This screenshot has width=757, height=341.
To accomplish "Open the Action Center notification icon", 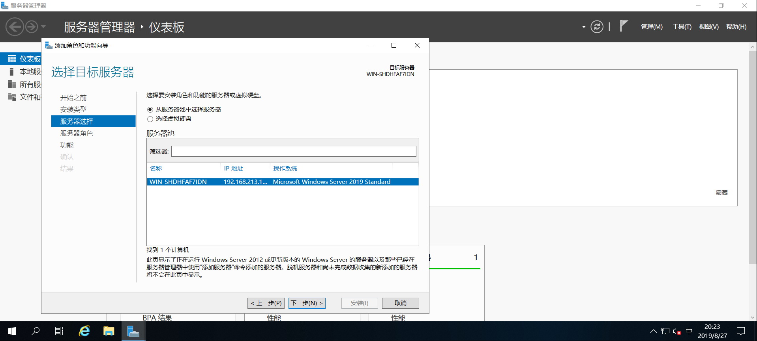I will click(741, 331).
